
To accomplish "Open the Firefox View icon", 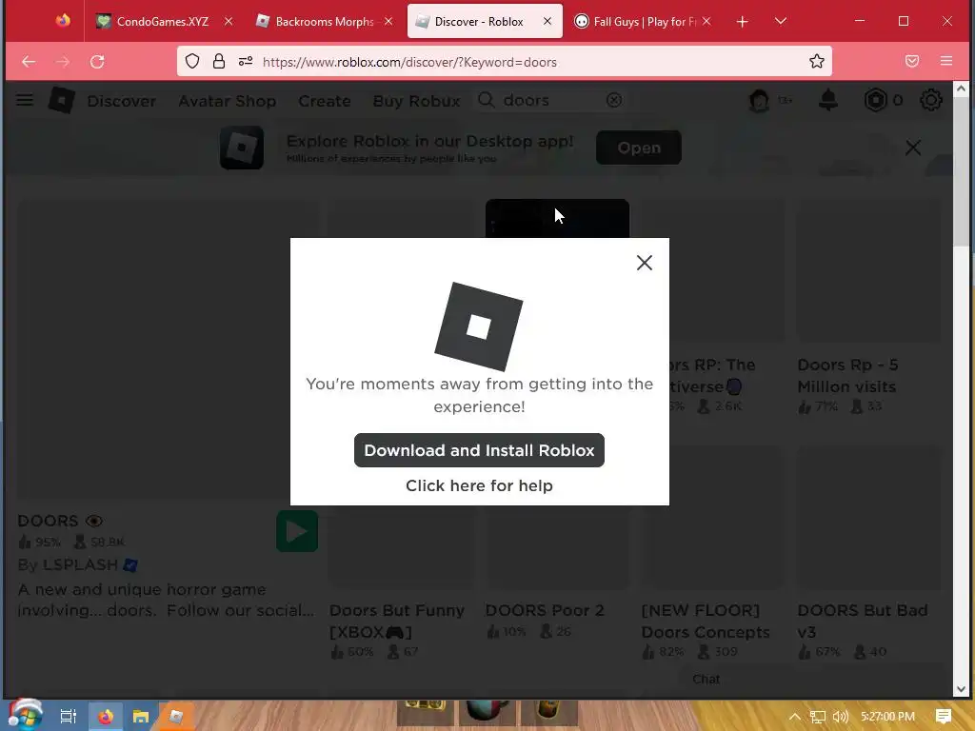I will (63, 21).
